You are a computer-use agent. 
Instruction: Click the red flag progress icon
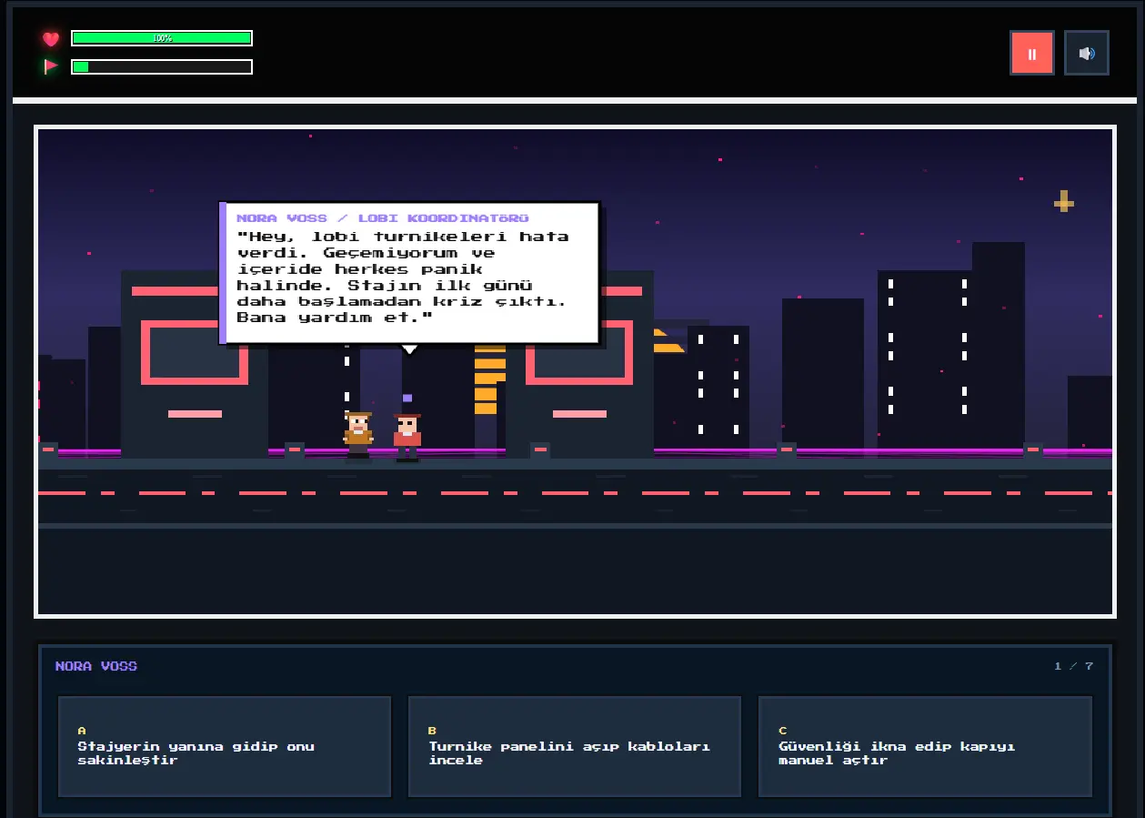click(51, 66)
